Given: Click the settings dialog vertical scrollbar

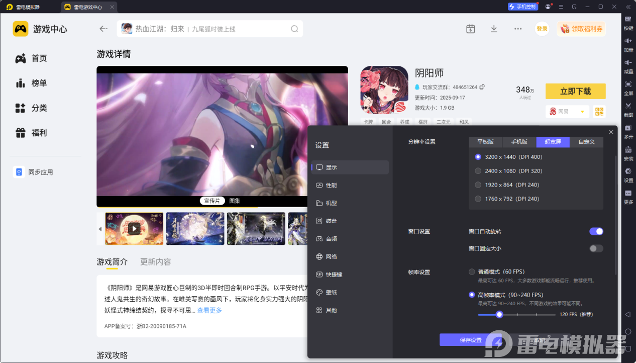Looking at the screenshot, I should [x=616, y=215].
